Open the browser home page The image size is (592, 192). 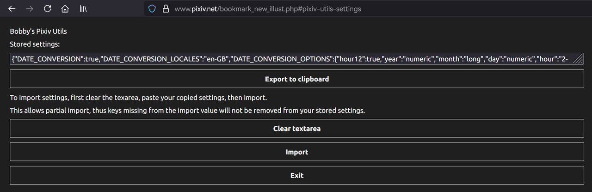65,9
